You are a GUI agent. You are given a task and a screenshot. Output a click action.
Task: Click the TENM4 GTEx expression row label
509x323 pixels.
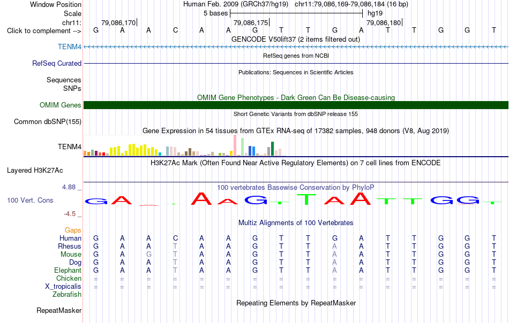pyautogui.click(x=70, y=147)
